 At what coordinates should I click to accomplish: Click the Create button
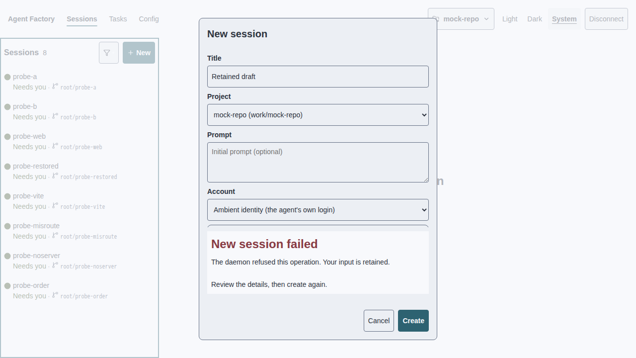413,321
